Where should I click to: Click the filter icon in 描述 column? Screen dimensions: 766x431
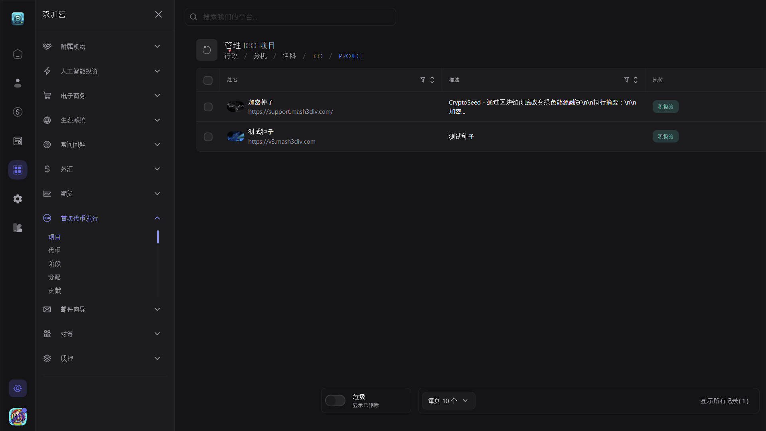tap(626, 80)
